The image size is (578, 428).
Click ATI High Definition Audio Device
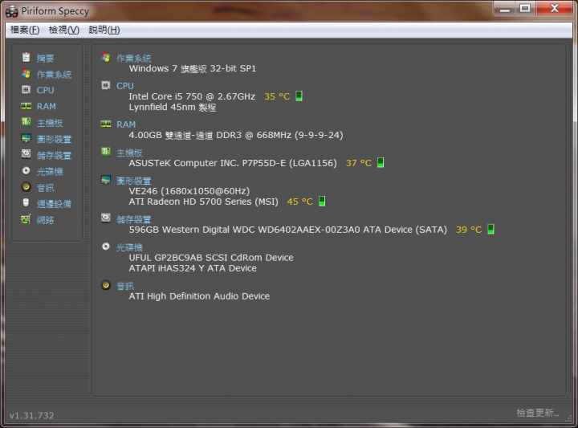199,296
